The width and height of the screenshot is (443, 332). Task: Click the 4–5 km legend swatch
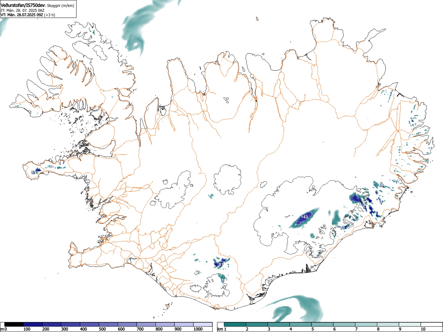point(300,324)
